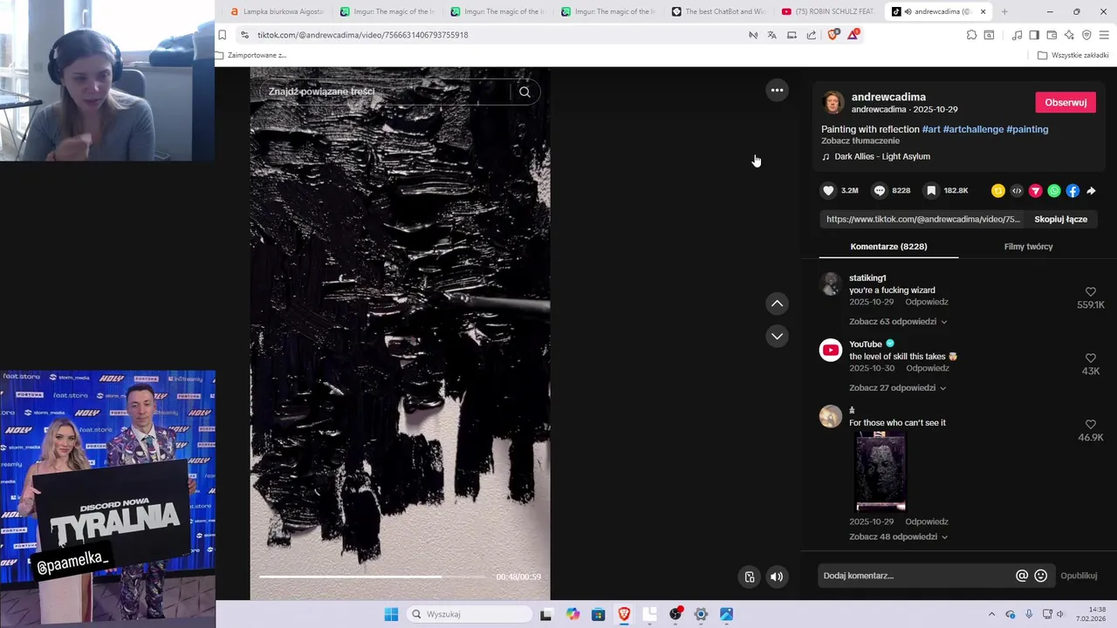Image resolution: width=1117 pixels, height=628 pixels.
Task: Open the Brave VPN shield icon
Action: (1086, 35)
